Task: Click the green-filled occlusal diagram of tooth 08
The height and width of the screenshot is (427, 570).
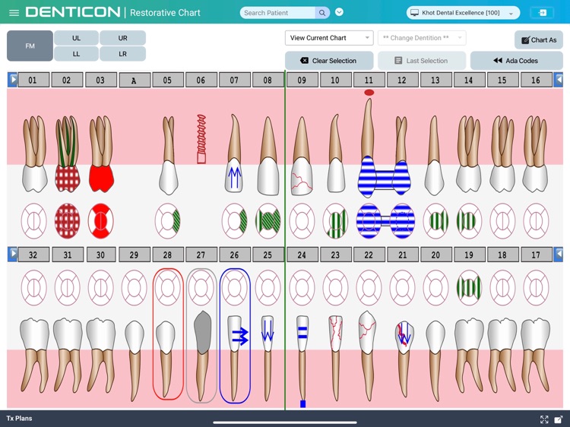Action: [268, 221]
